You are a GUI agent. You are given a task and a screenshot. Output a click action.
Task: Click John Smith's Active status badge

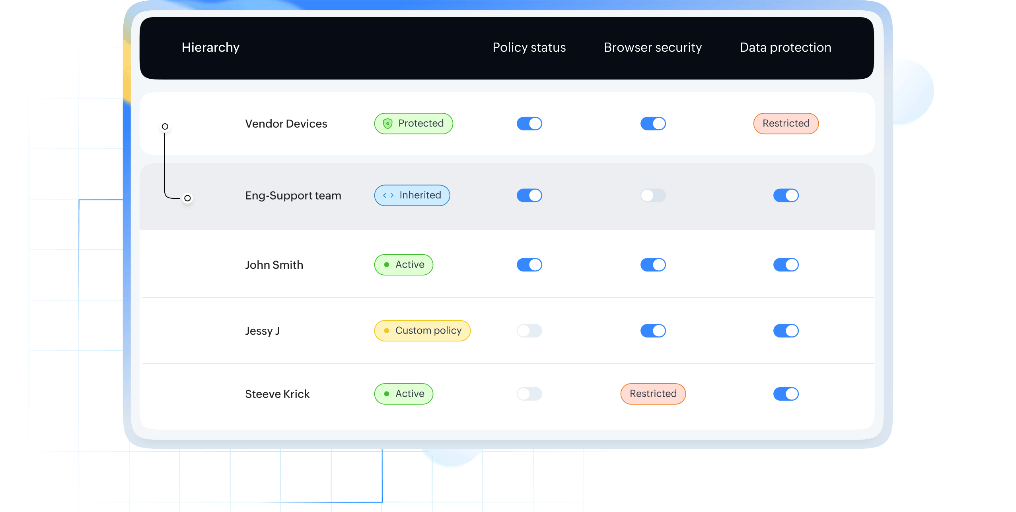pyautogui.click(x=403, y=265)
